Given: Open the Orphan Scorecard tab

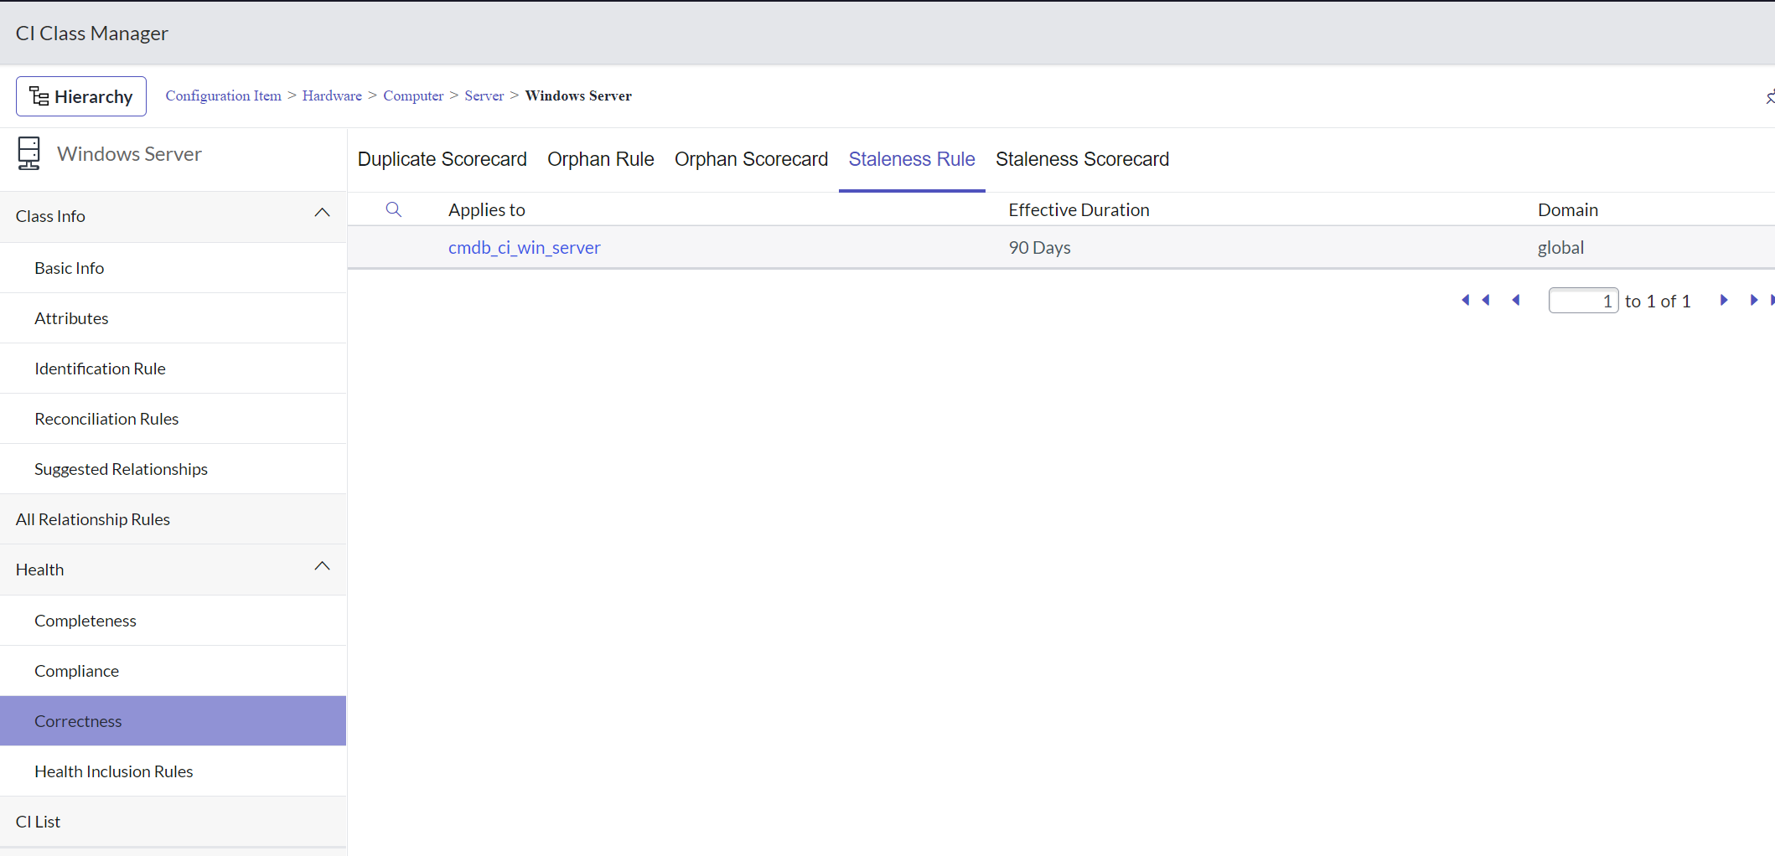Looking at the screenshot, I should [x=751, y=159].
